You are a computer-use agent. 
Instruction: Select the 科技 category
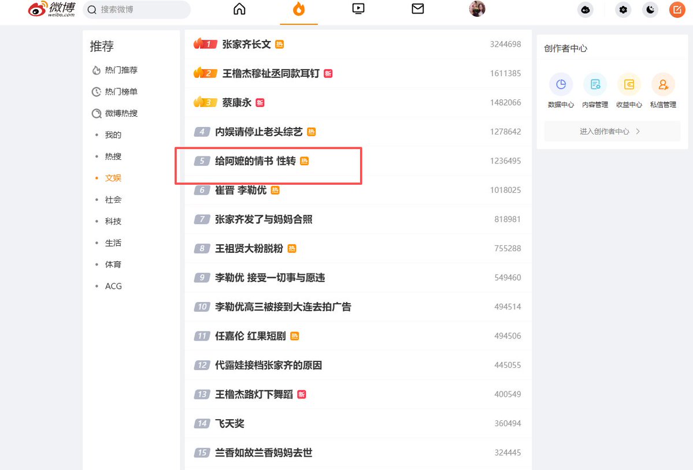[113, 222]
